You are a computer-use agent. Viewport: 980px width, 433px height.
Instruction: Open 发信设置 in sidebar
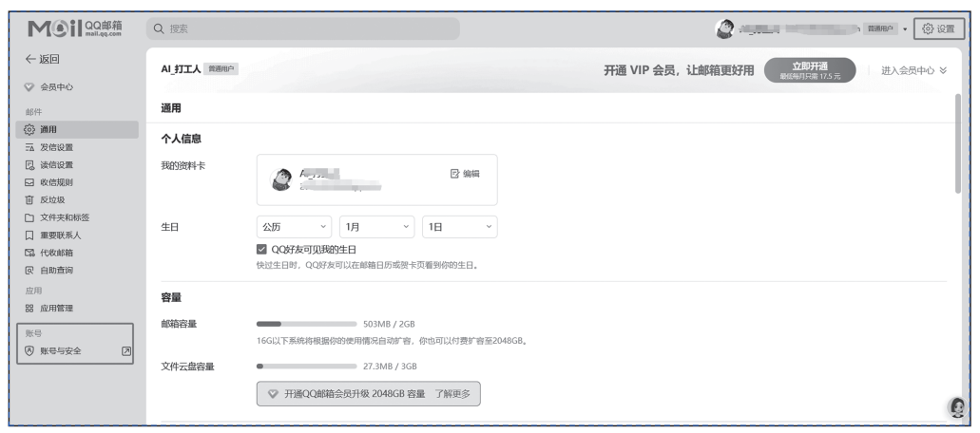pyautogui.click(x=56, y=147)
